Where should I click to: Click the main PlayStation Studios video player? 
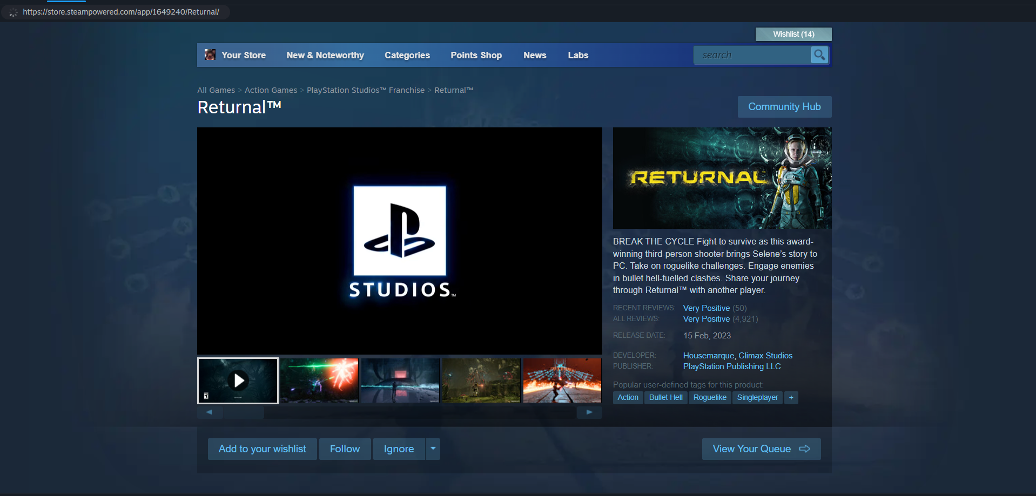[x=400, y=241]
